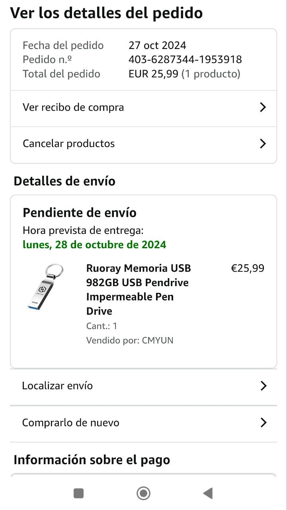The width and height of the screenshot is (287, 510).
Task: Open the USB pendrive product thumbnail
Action: pos(44,288)
